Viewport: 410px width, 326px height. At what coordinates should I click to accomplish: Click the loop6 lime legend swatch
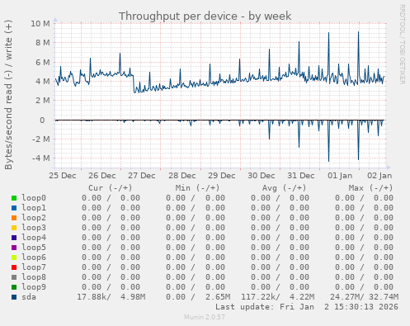(x=14, y=257)
